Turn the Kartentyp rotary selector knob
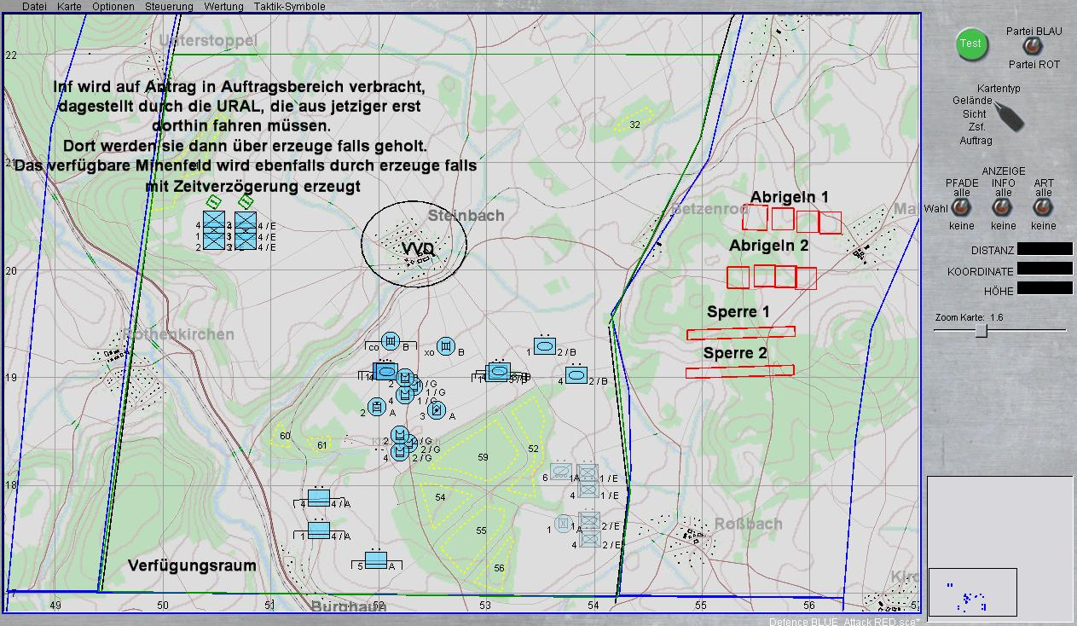This screenshot has height=626, width=1077. click(x=1010, y=115)
